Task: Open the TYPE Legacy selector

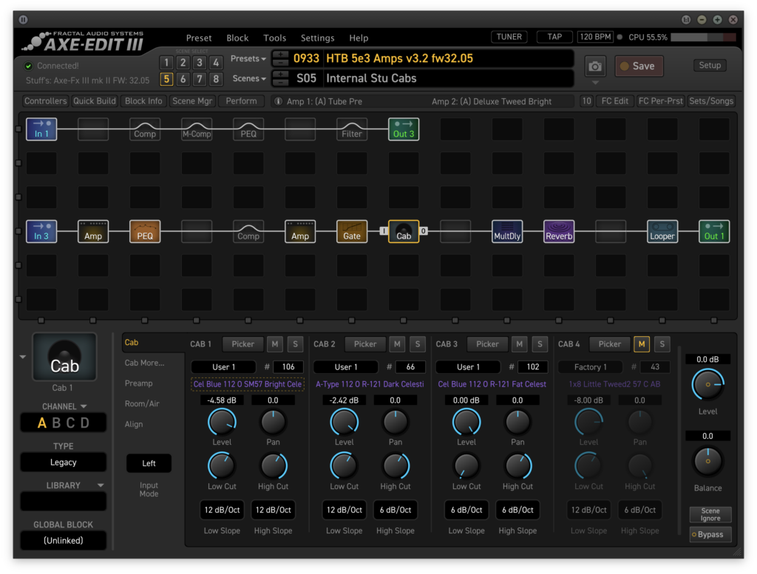Action: point(64,462)
